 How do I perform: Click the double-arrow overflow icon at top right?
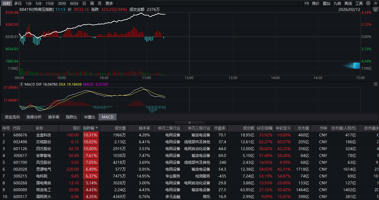(x=375, y=3)
